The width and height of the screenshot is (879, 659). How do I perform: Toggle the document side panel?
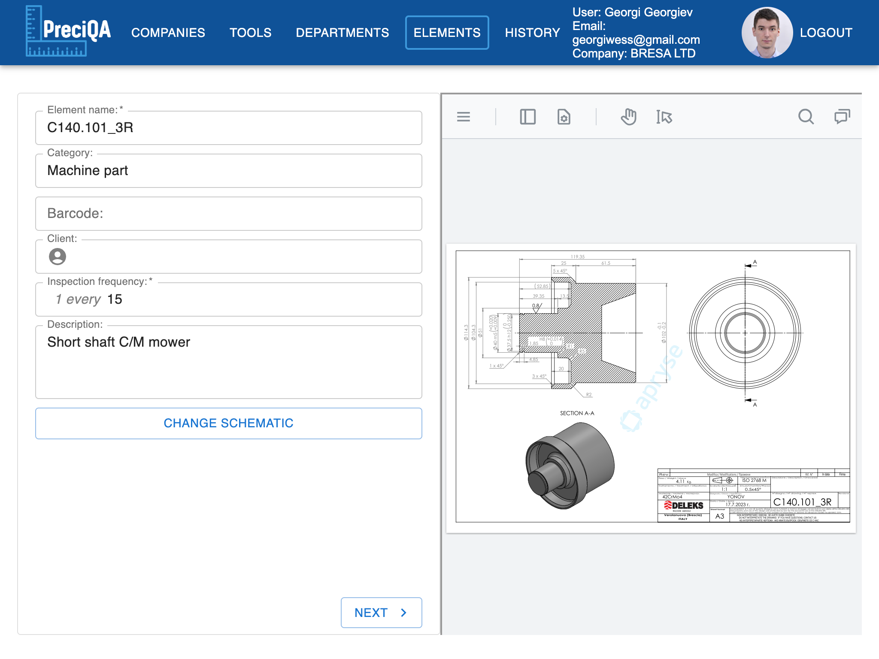coord(527,117)
